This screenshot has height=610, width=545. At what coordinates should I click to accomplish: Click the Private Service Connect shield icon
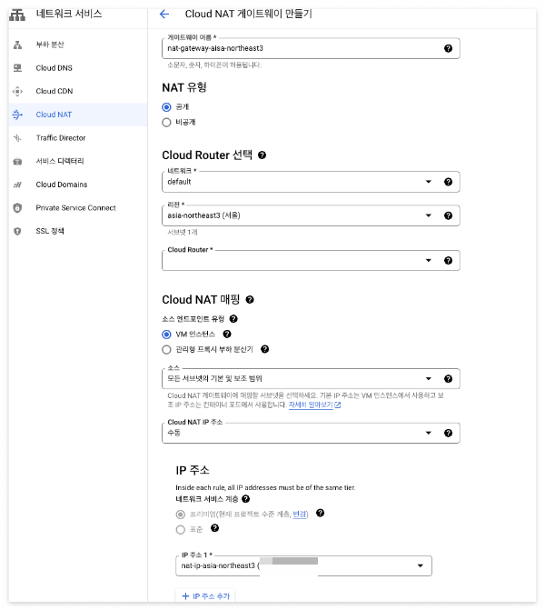(17, 208)
